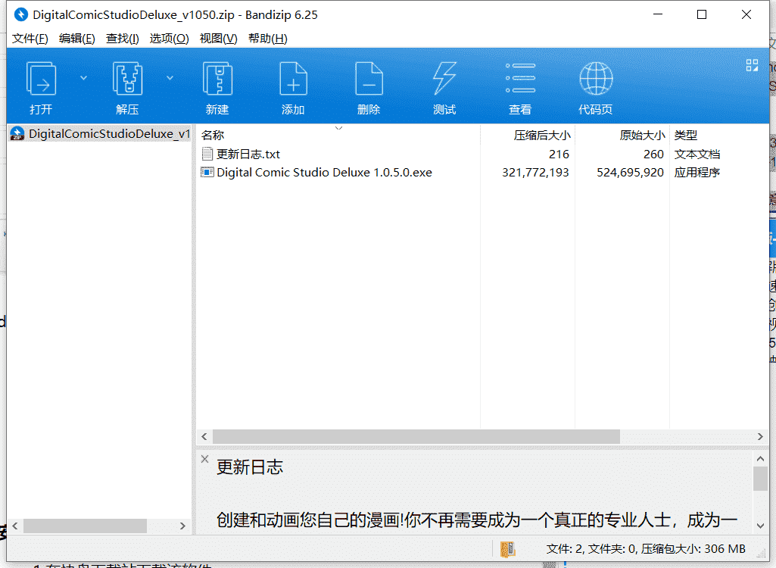Image resolution: width=776 pixels, height=568 pixels.
Task: Click the original size 524,695,920 cell
Action: tap(630, 173)
